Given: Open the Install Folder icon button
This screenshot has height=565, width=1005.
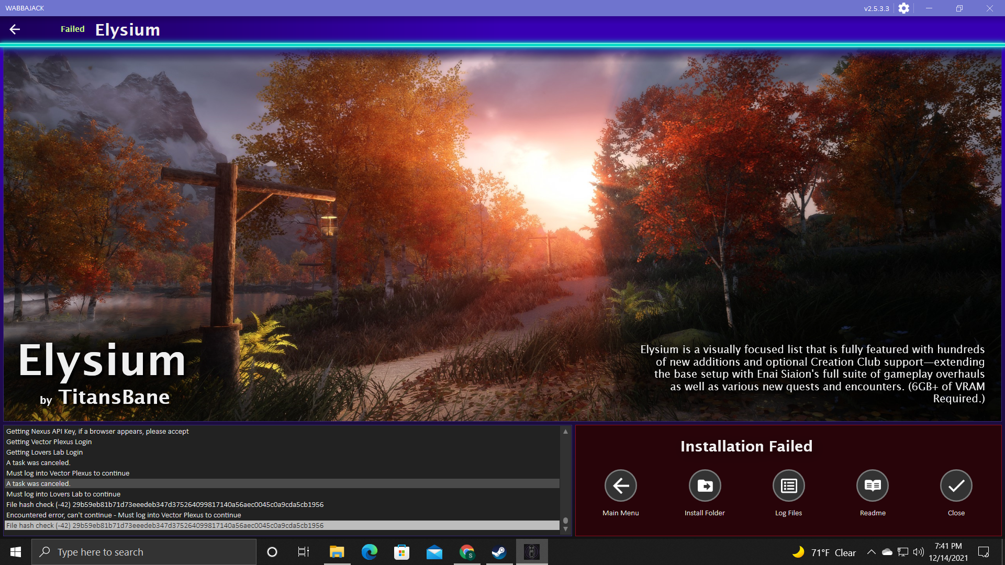Looking at the screenshot, I should point(705,486).
